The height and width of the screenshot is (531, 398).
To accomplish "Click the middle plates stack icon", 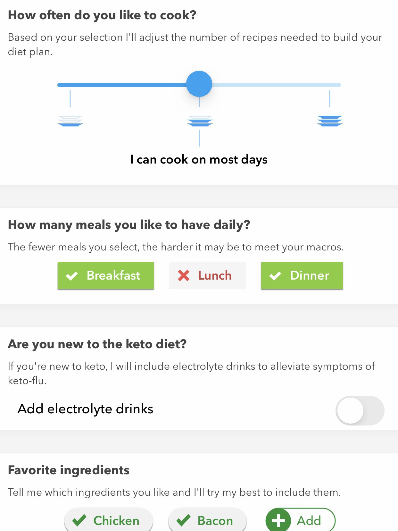I will (x=200, y=121).
